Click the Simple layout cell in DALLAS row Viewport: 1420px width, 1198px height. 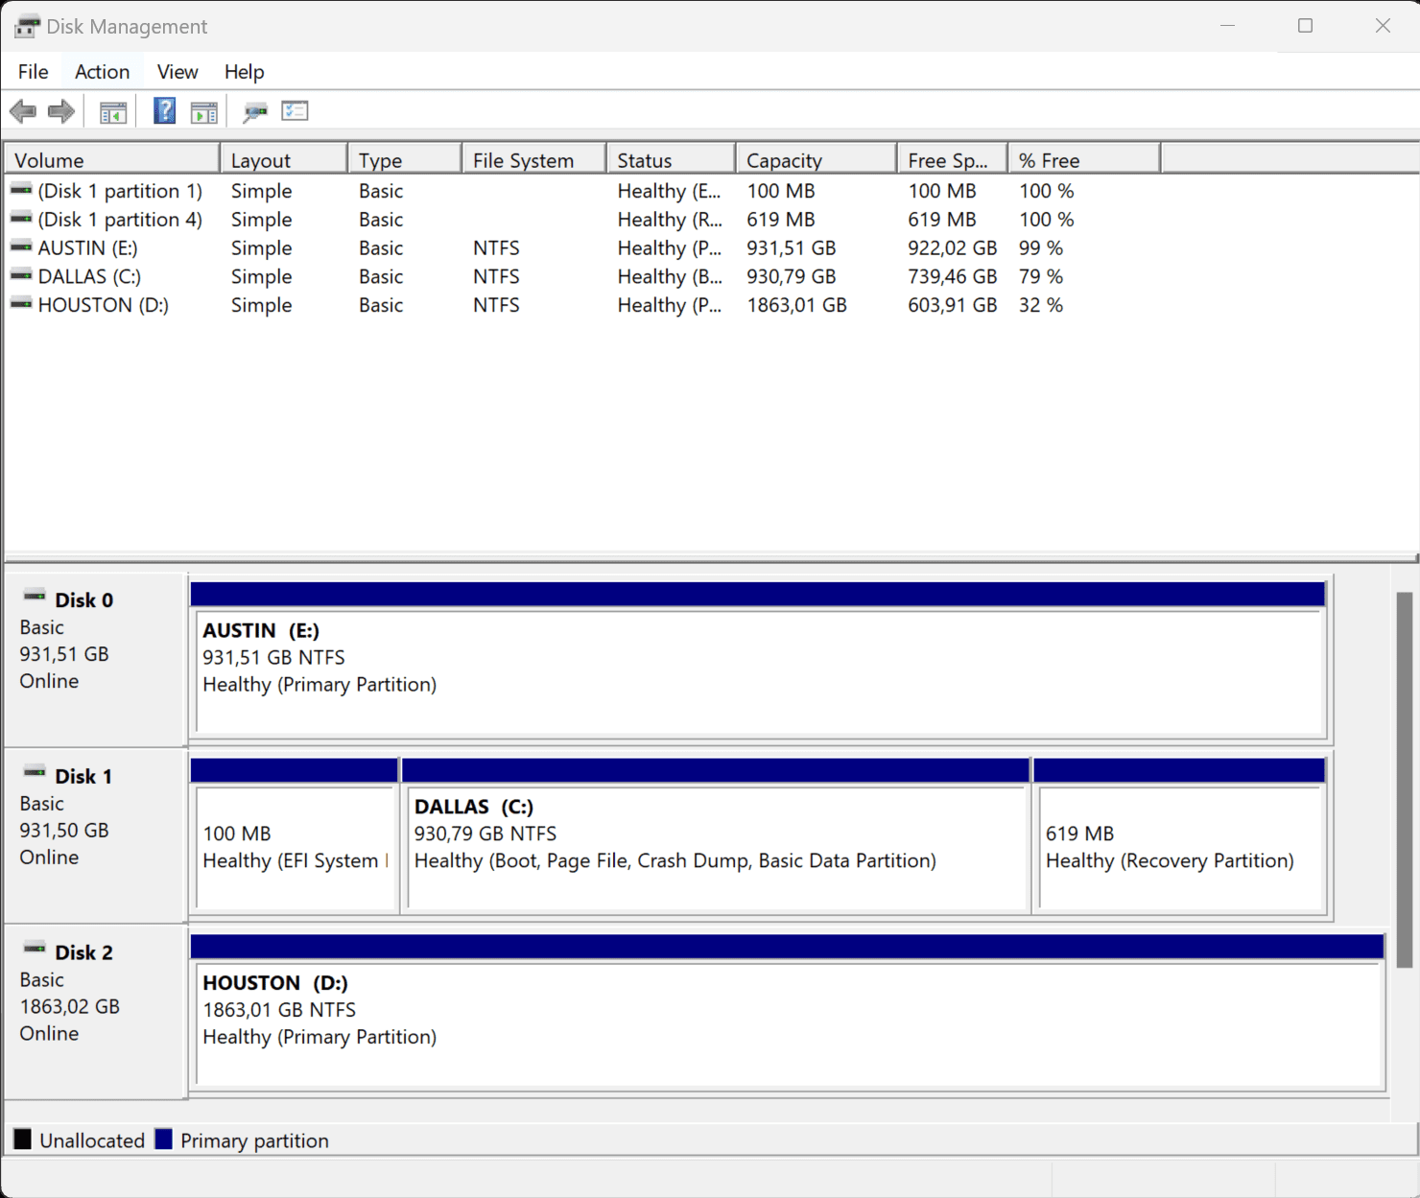click(x=261, y=277)
